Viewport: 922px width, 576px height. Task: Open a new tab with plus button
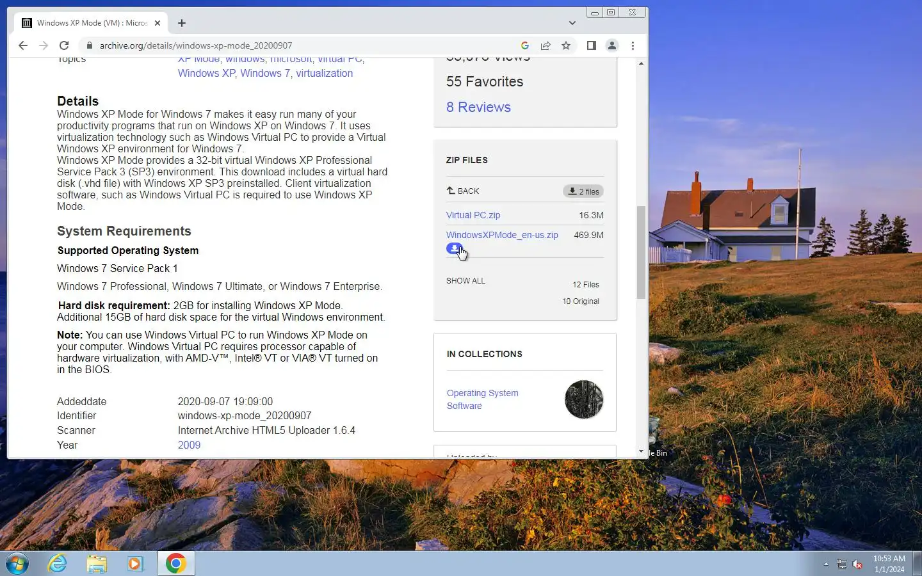click(182, 23)
